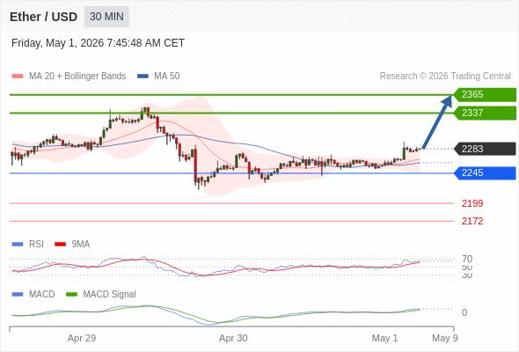Click the green 2365 resistance price tag
This screenshot has width=519, height=352.
pos(485,95)
